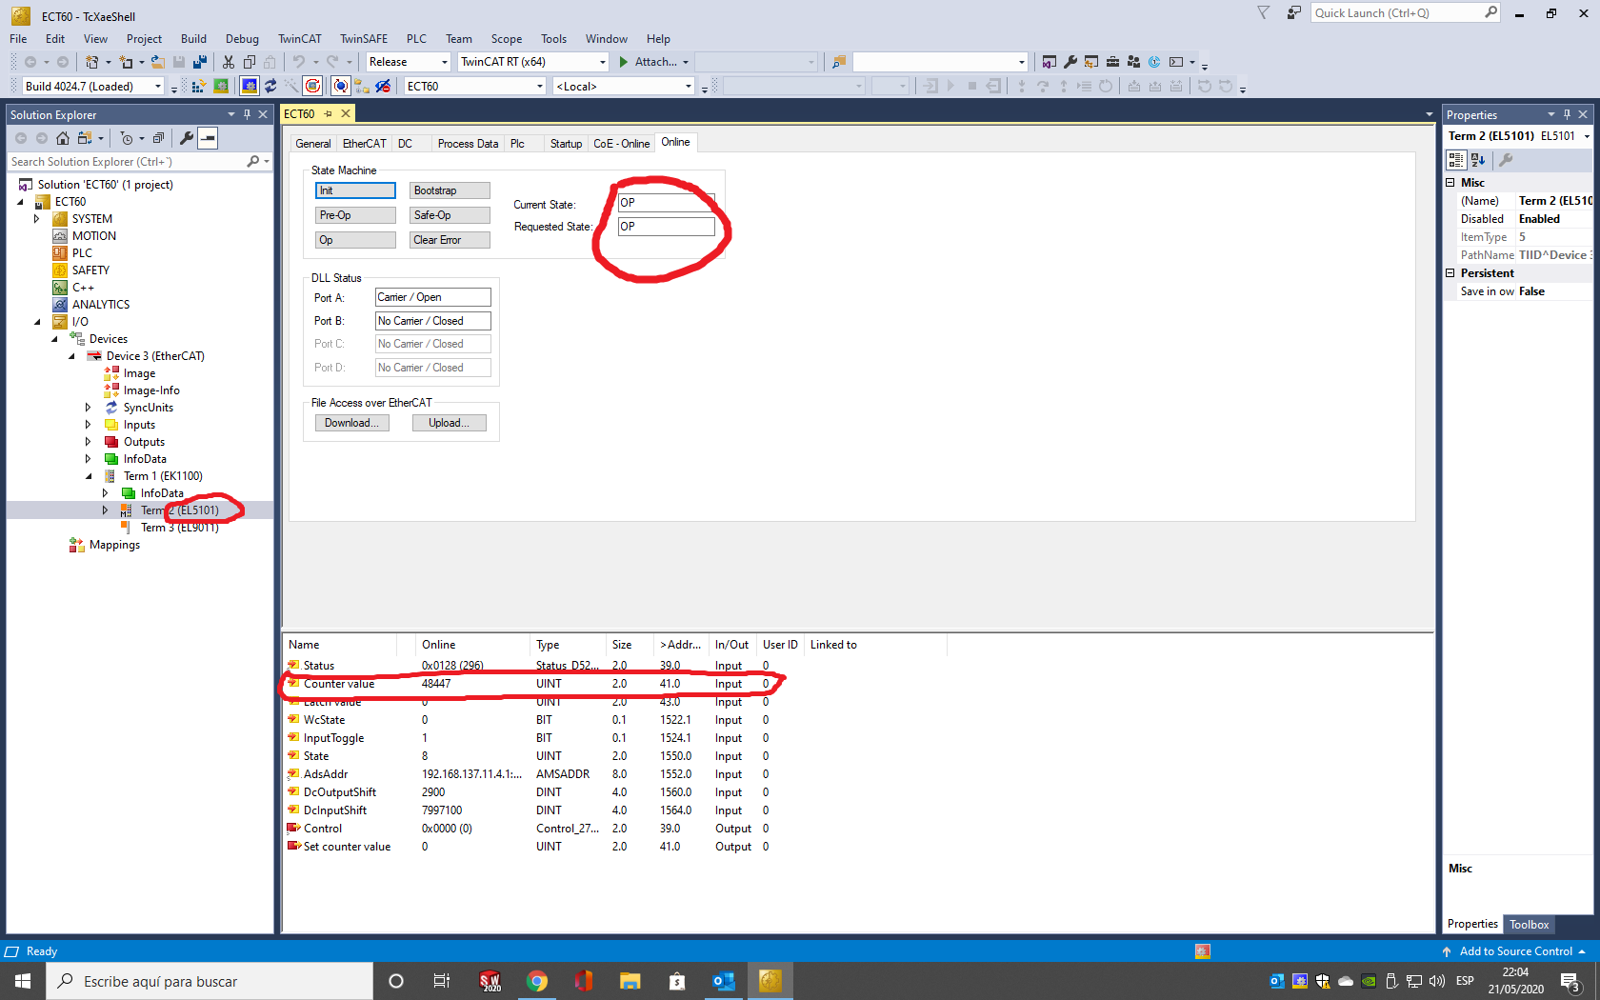Click Add to Source Control in status bar
This screenshot has width=1600, height=1000.
pos(1514,951)
